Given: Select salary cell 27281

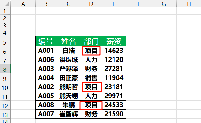Looking at the screenshot, I should pyautogui.click(x=114, y=69).
